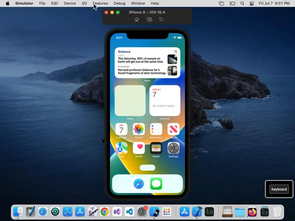
Task: Launch the Health app
Action: (x=139, y=148)
